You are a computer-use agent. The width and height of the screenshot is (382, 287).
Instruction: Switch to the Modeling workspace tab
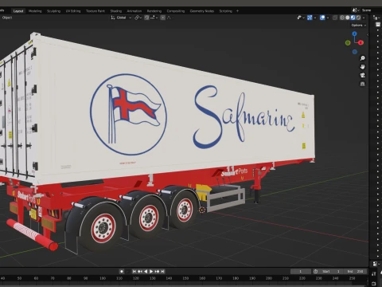35,11
